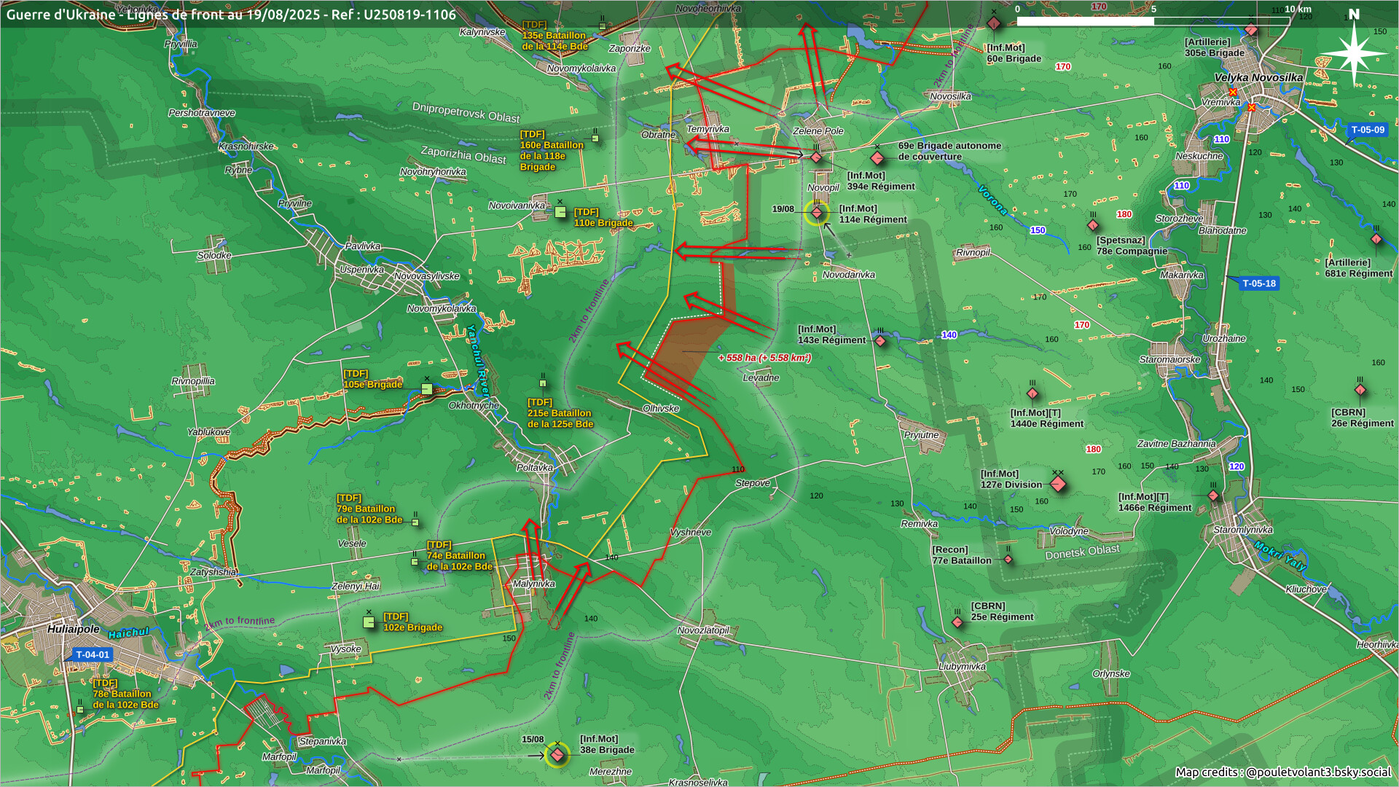
Task: Click the north compass star
Action: click(x=1353, y=52)
